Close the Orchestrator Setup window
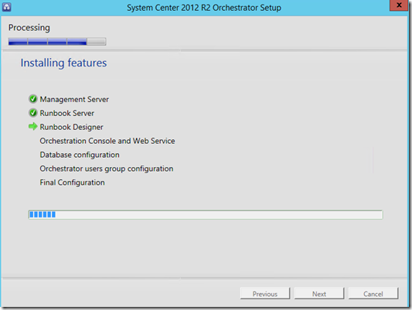This screenshot has width=412, height=310. coord(399,5)
